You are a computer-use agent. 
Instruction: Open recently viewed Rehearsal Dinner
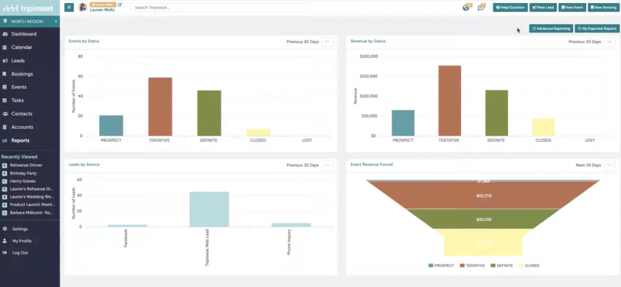(26, 165)
